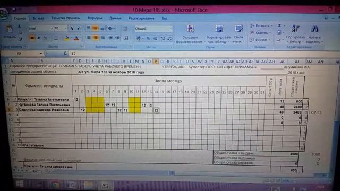
Task: Click the Increase Indent icon
Action: pos(117,38)
